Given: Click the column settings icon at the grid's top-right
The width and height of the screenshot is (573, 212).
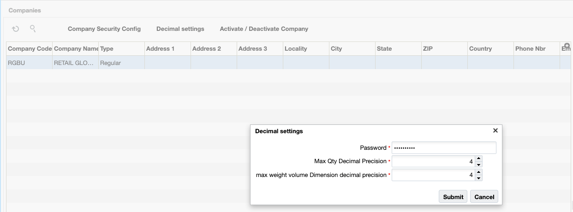Looking at the screenshot, I should (x=567, y=46).
